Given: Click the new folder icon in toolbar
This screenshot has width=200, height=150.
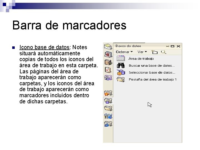Looking at the screenshot, I should point(154,52).
